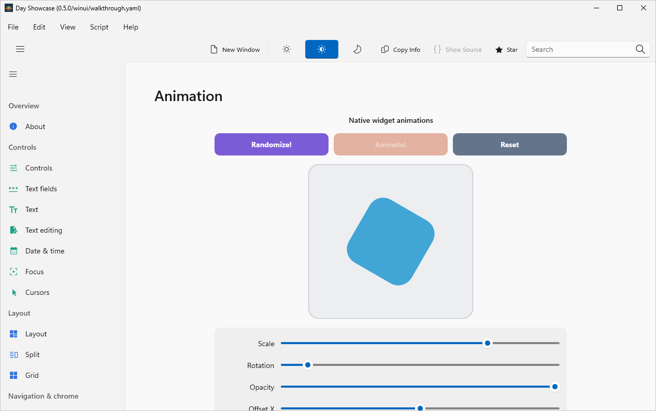Click the Rotation slider thumb
Screen dimensions: 656x411
(x=308, y=365)
